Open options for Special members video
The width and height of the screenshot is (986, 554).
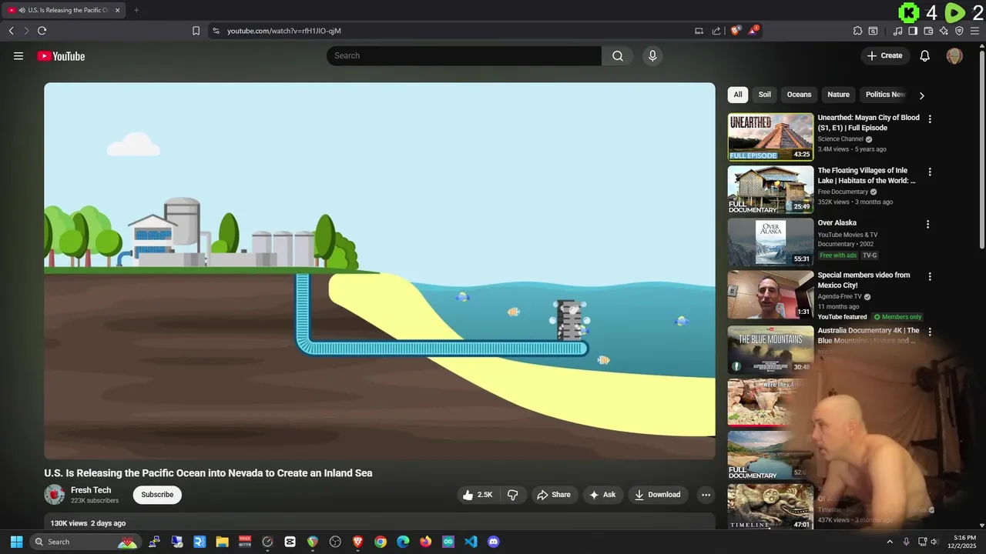(930, 276)
